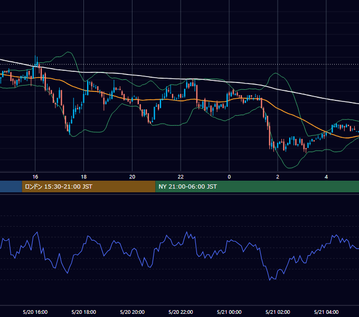Screen dimensions: 359x317
Task: Click the 20 hour axis label
Action: [x=132, y=177]
